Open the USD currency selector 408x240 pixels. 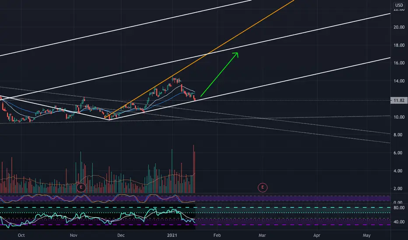tap(399, 5)
